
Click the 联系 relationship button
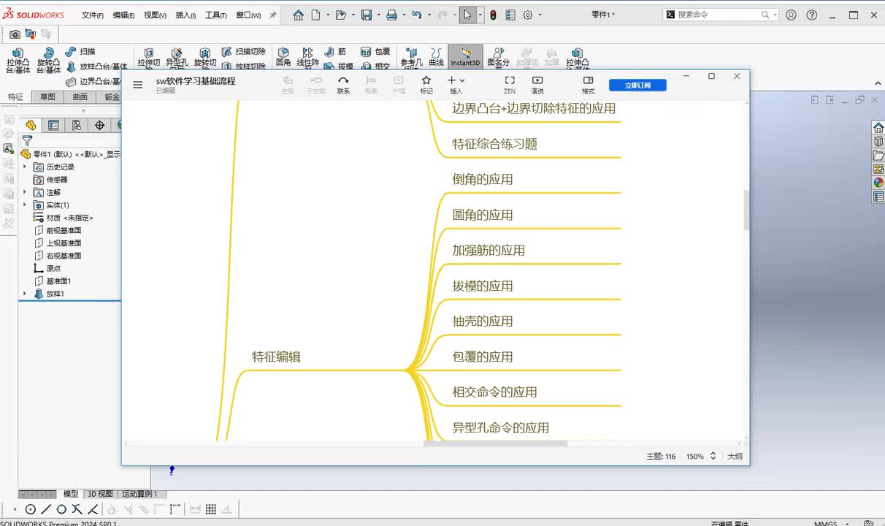tap(343, 85)
